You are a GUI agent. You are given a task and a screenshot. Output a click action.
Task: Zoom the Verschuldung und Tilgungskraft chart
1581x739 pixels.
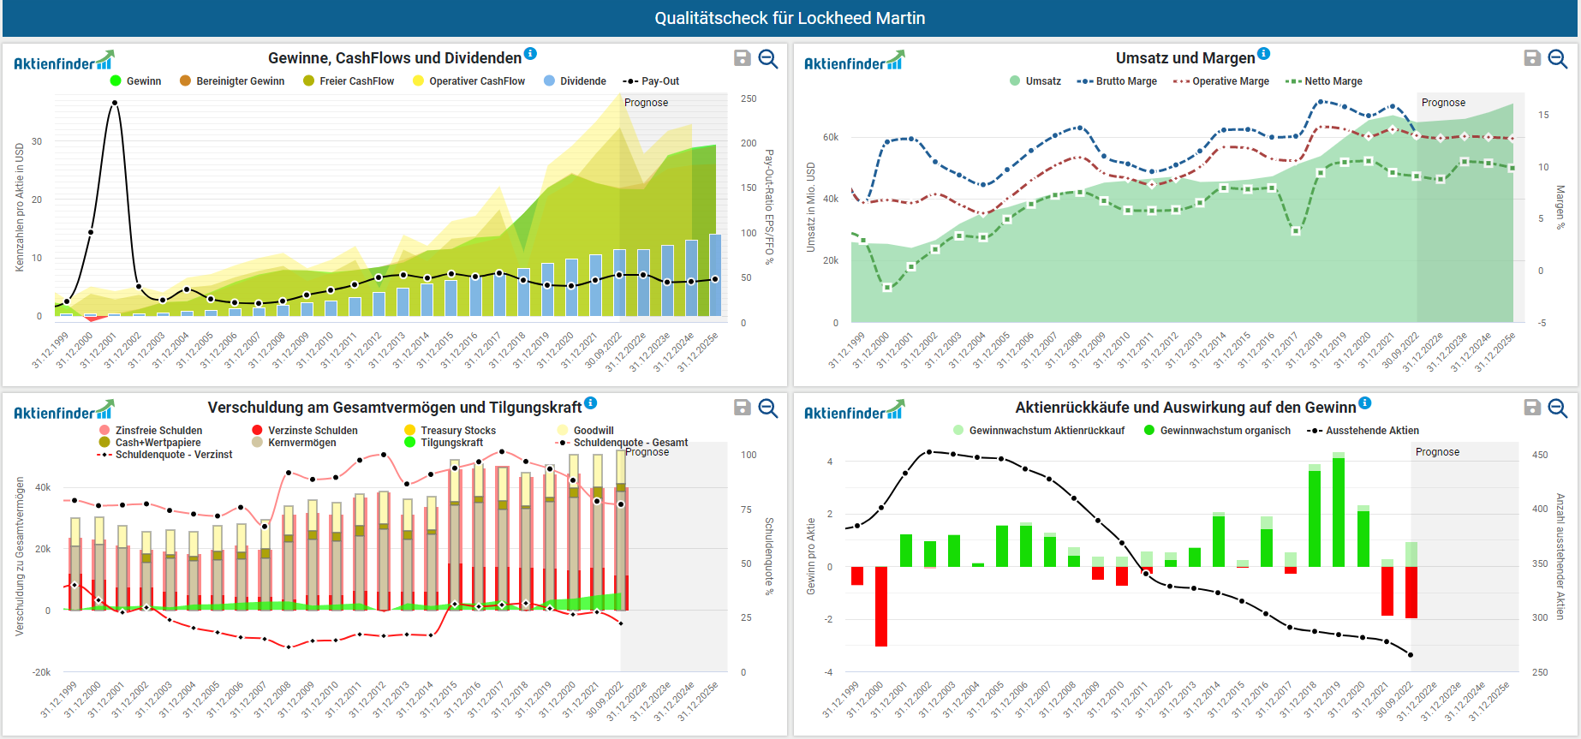(x=768, y=408)
